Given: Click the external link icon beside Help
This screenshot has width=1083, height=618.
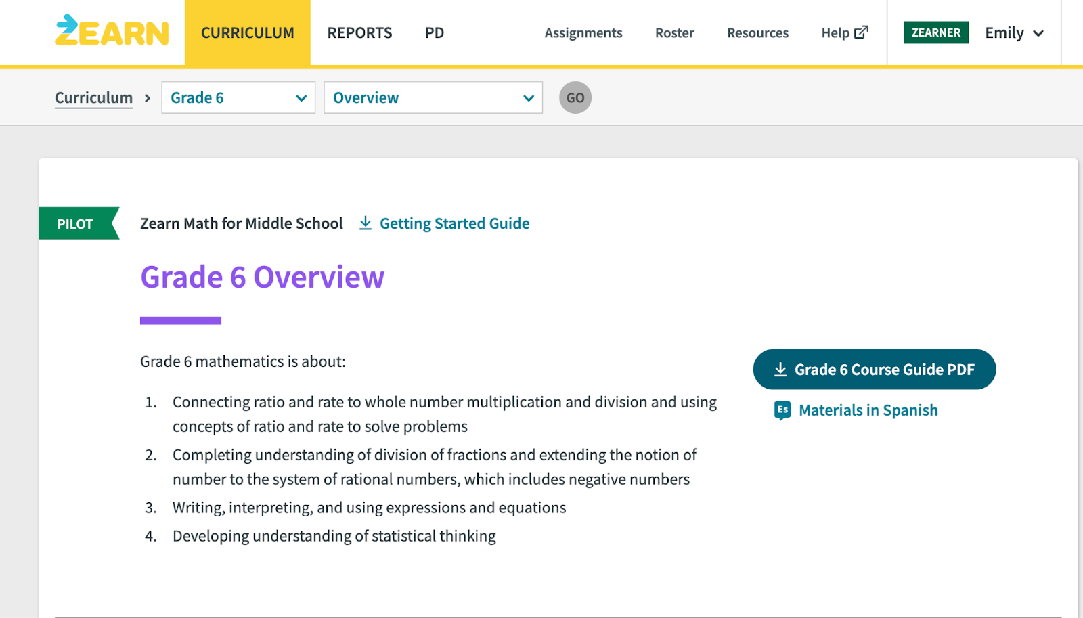Looking at the screenshot, I should 861,32.
